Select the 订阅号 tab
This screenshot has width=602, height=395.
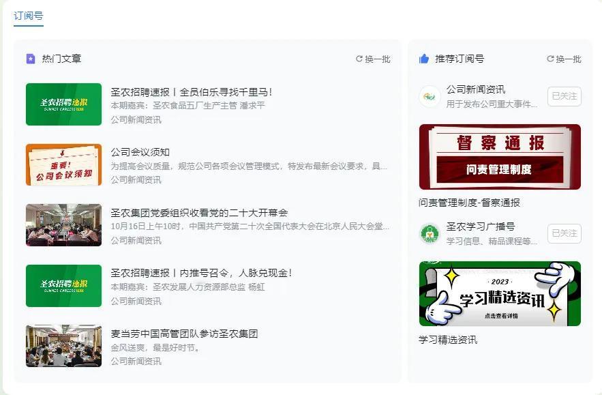pyautogui.click(x=29, y=16)
